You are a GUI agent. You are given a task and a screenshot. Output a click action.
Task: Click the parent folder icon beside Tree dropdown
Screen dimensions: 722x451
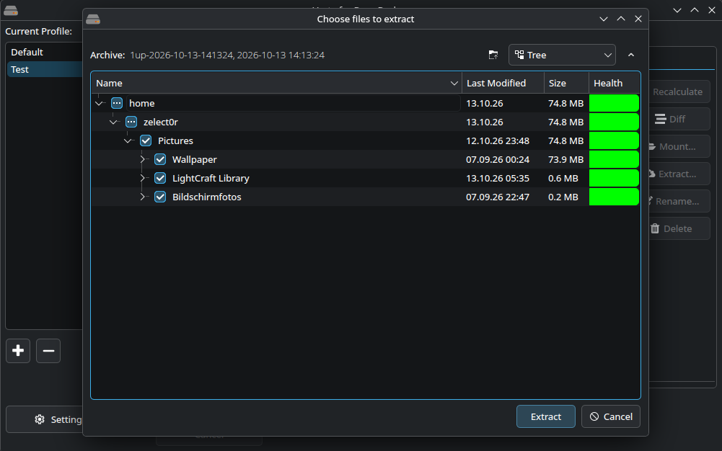[493, 55]
